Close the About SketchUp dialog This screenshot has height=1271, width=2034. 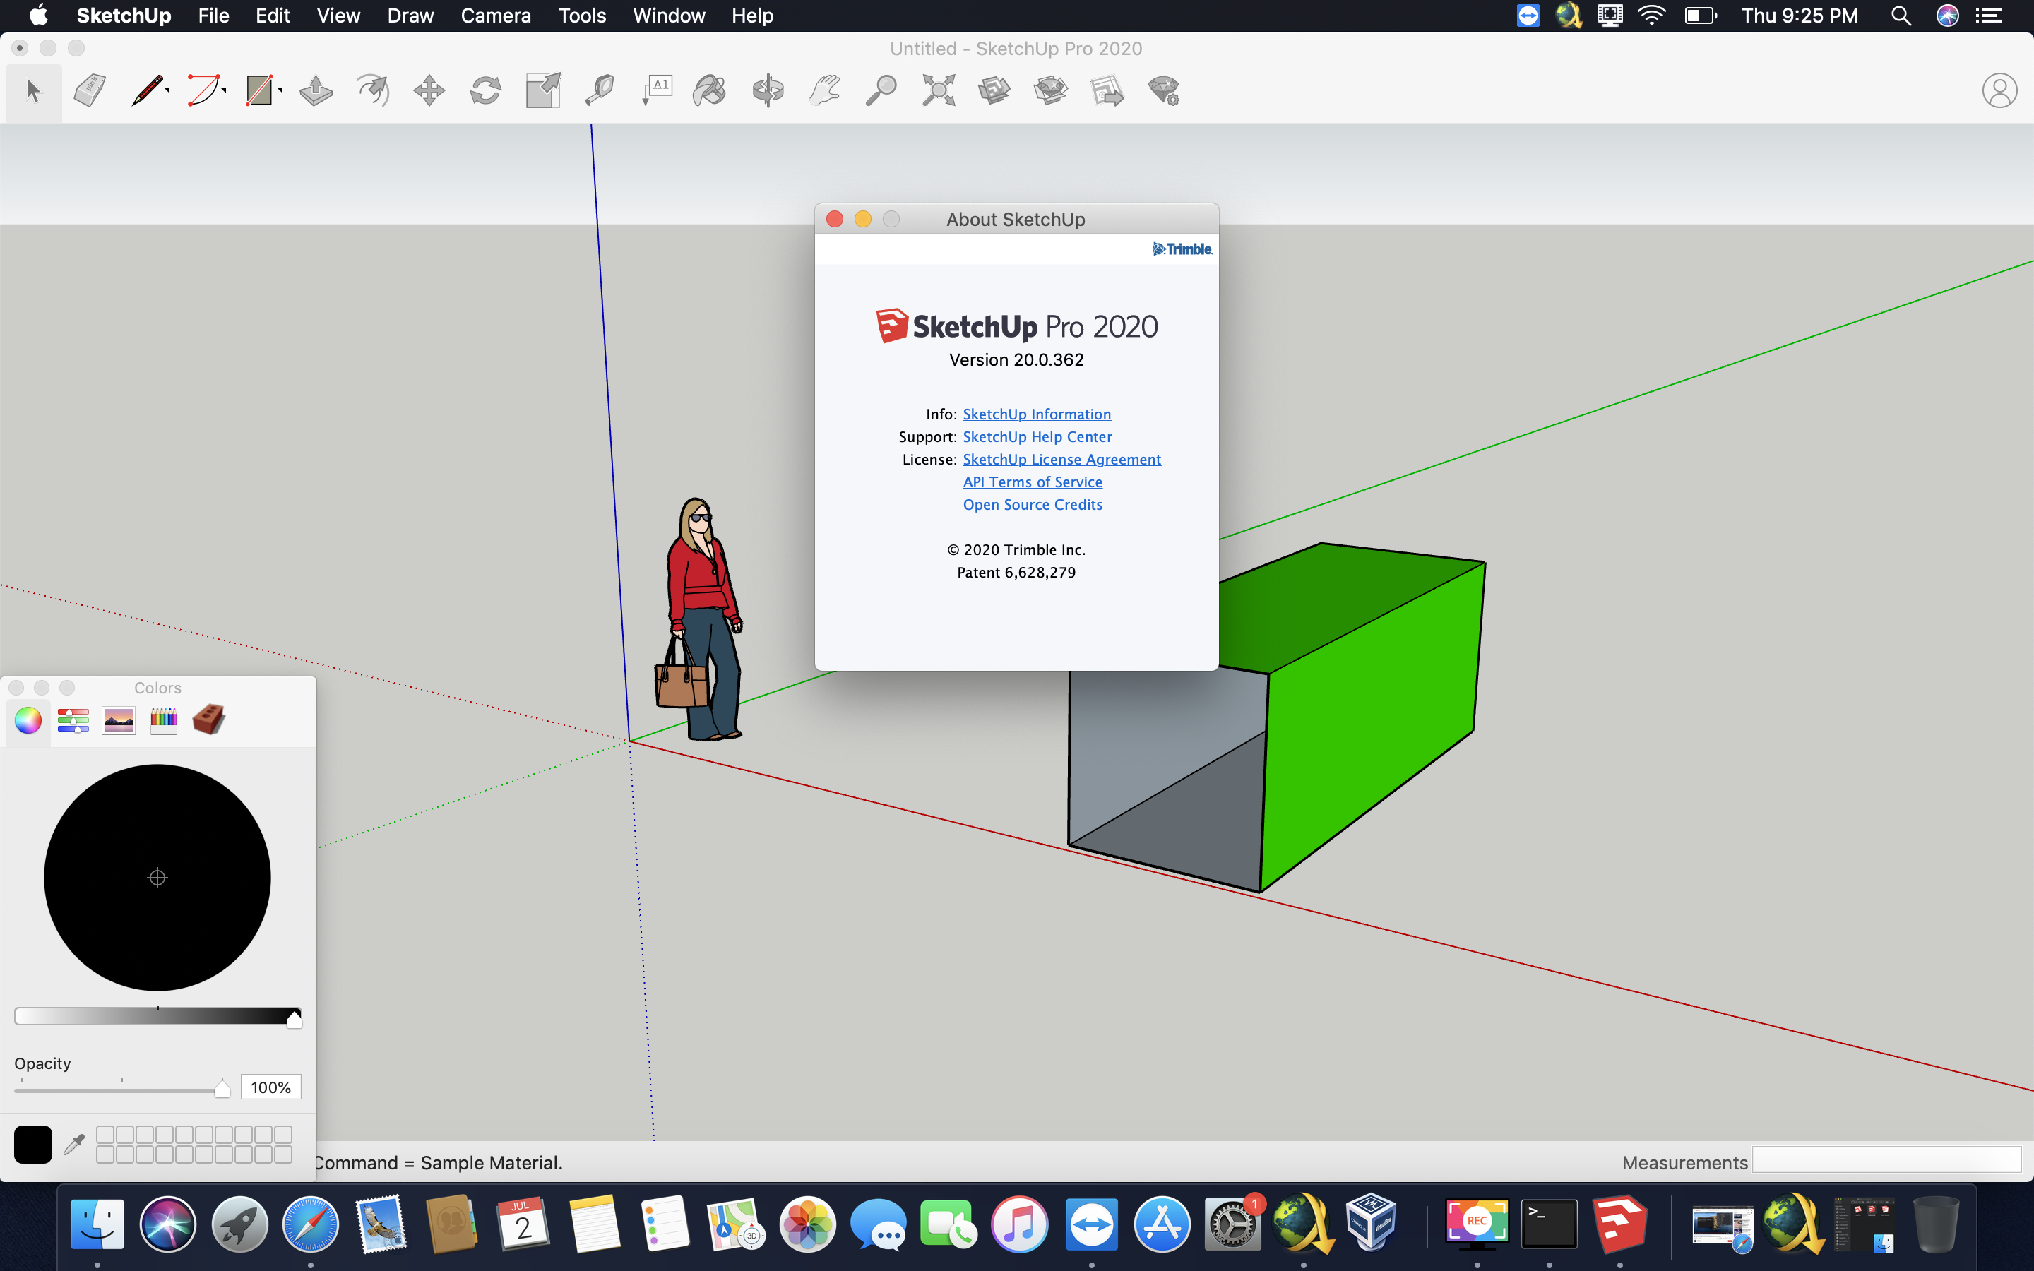[835, 220]
